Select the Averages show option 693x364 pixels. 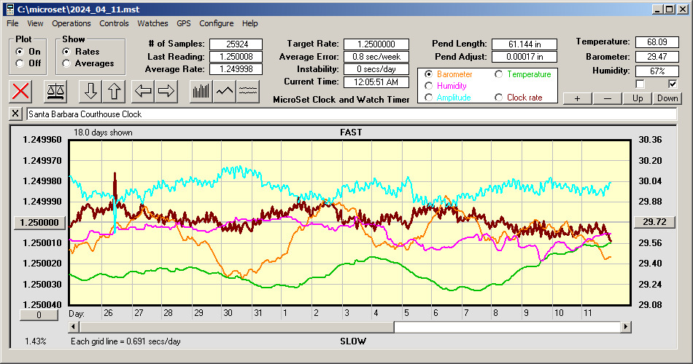66,63
